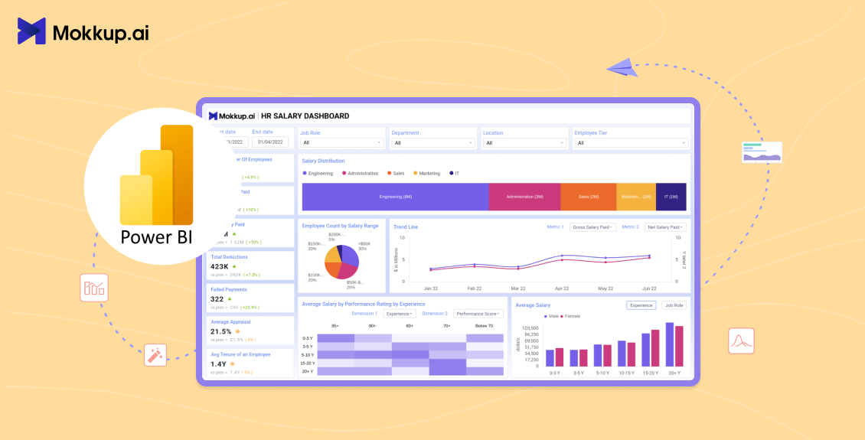The image size is (865, 440).
Task: Click the Trend Line heading
Action: tap(406, 227)
